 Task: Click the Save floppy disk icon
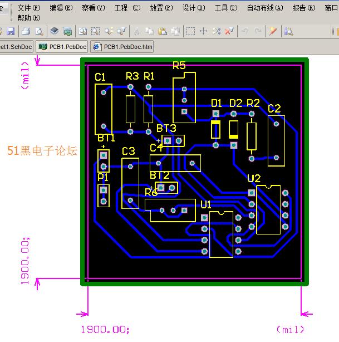11,31
